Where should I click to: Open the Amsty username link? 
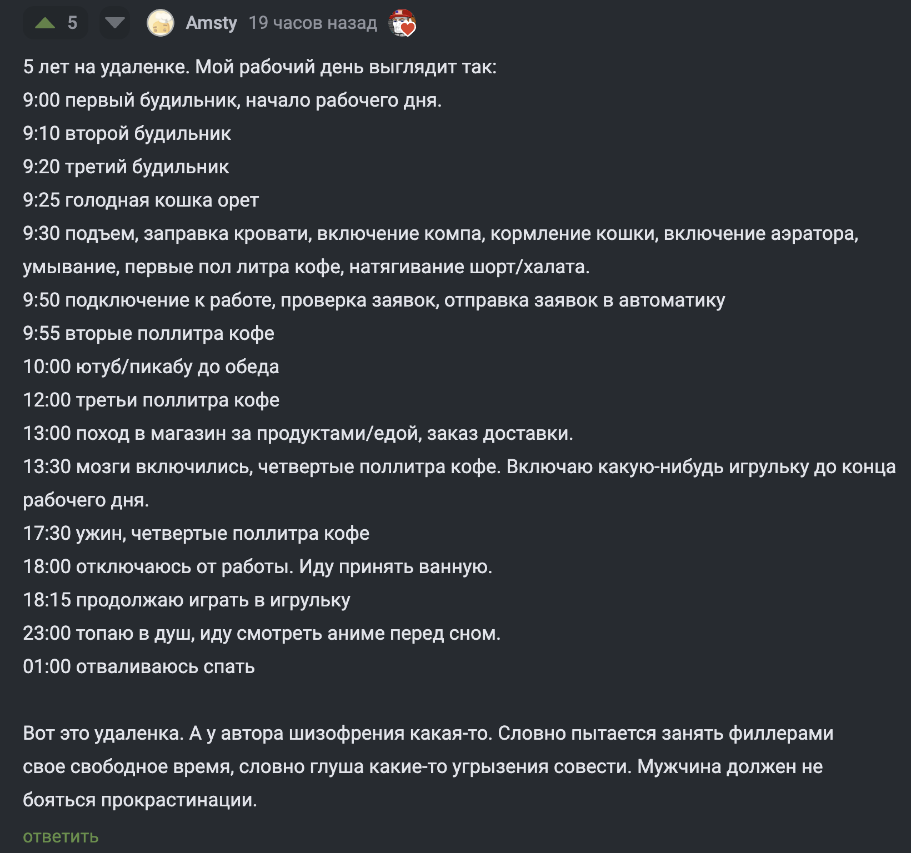tap(211, 23)
